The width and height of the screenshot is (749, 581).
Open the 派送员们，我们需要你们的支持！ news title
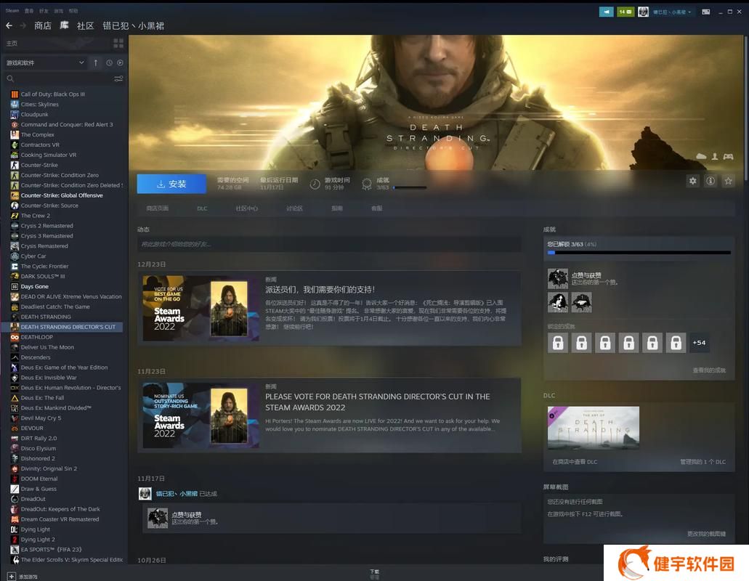point(320,290)
